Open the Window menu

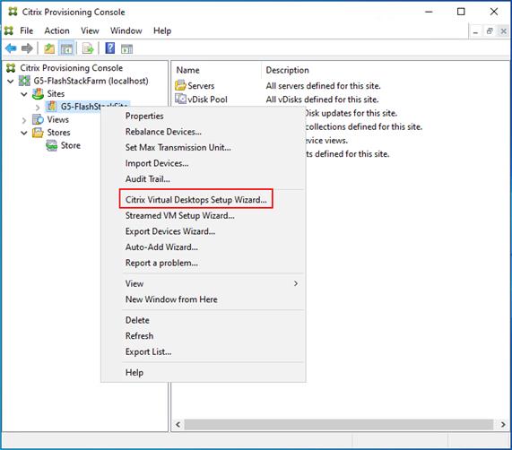126,30
